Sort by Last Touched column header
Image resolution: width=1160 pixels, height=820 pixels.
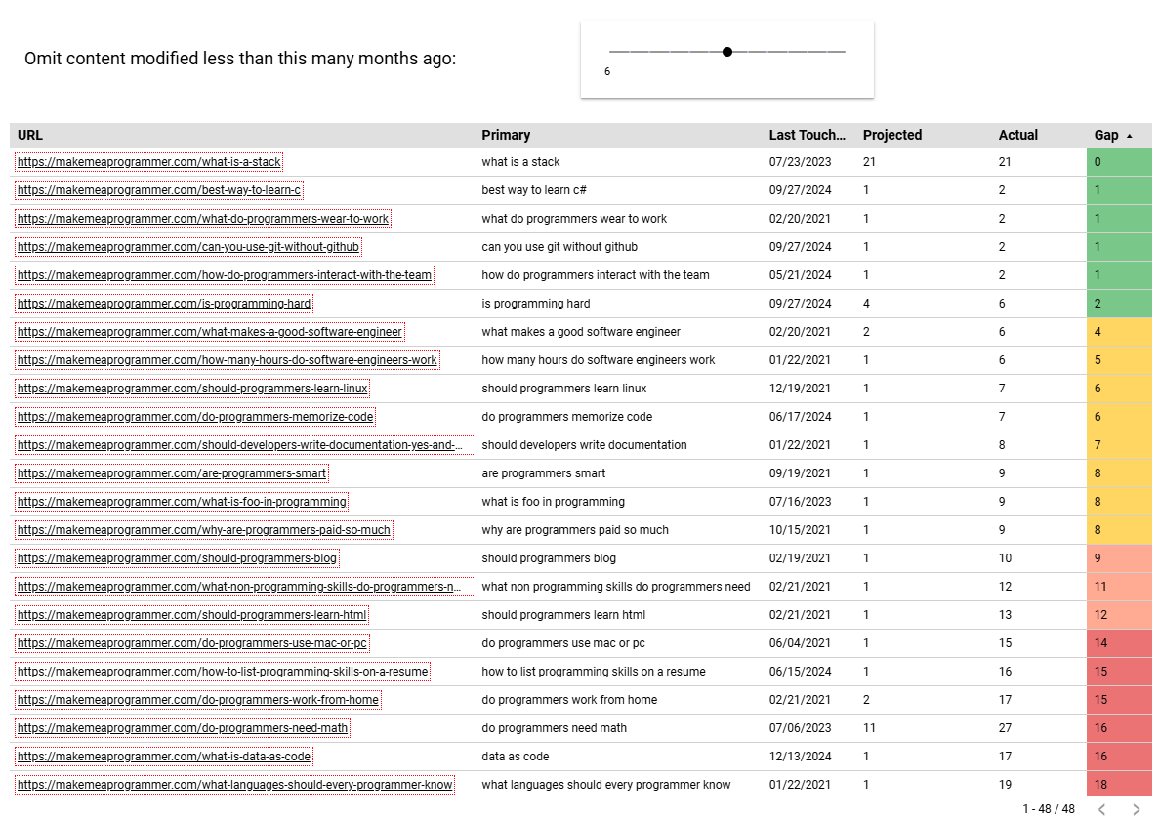tap(807, 136)
